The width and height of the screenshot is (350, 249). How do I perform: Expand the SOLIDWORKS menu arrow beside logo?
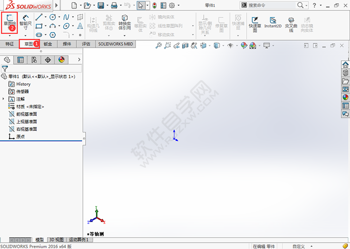(56, 5)
